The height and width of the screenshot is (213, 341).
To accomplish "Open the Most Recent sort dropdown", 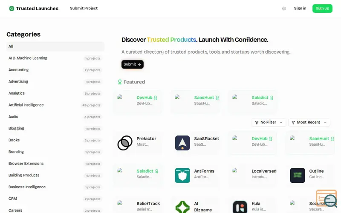I will [309, 122].
